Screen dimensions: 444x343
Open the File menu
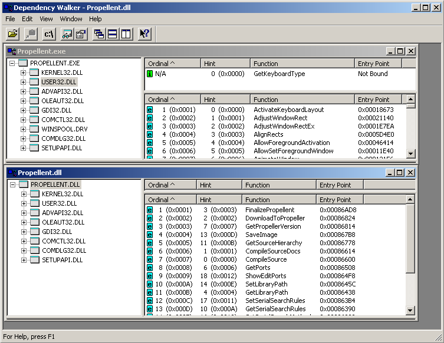click(10, 19)
